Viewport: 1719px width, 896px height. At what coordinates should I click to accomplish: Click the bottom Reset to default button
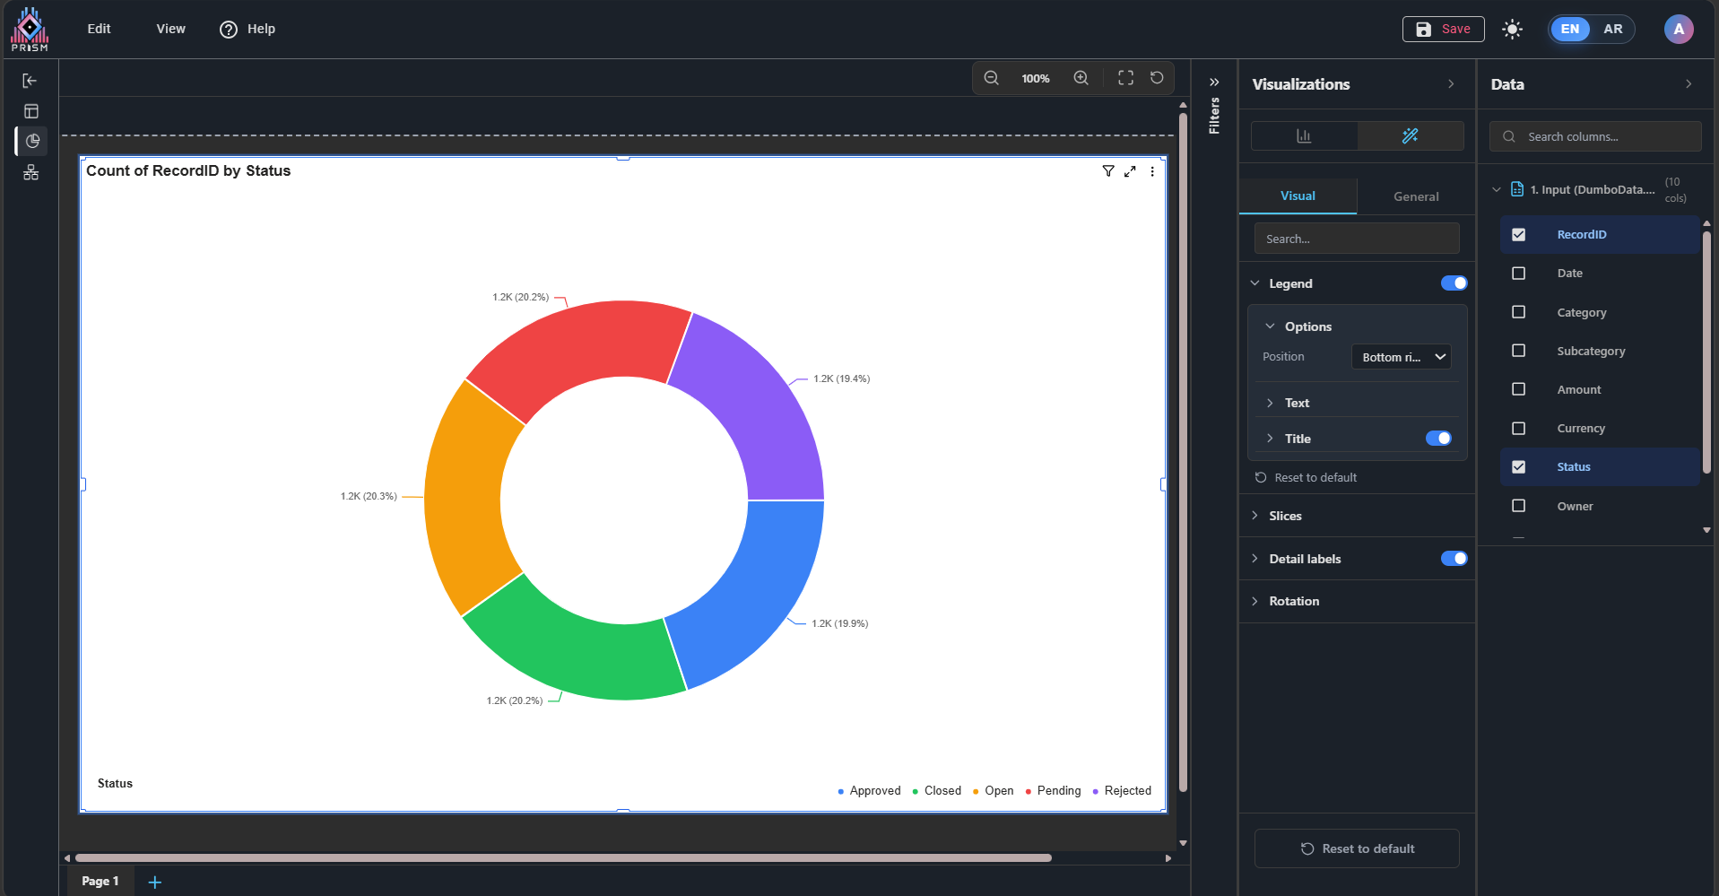1357,848
